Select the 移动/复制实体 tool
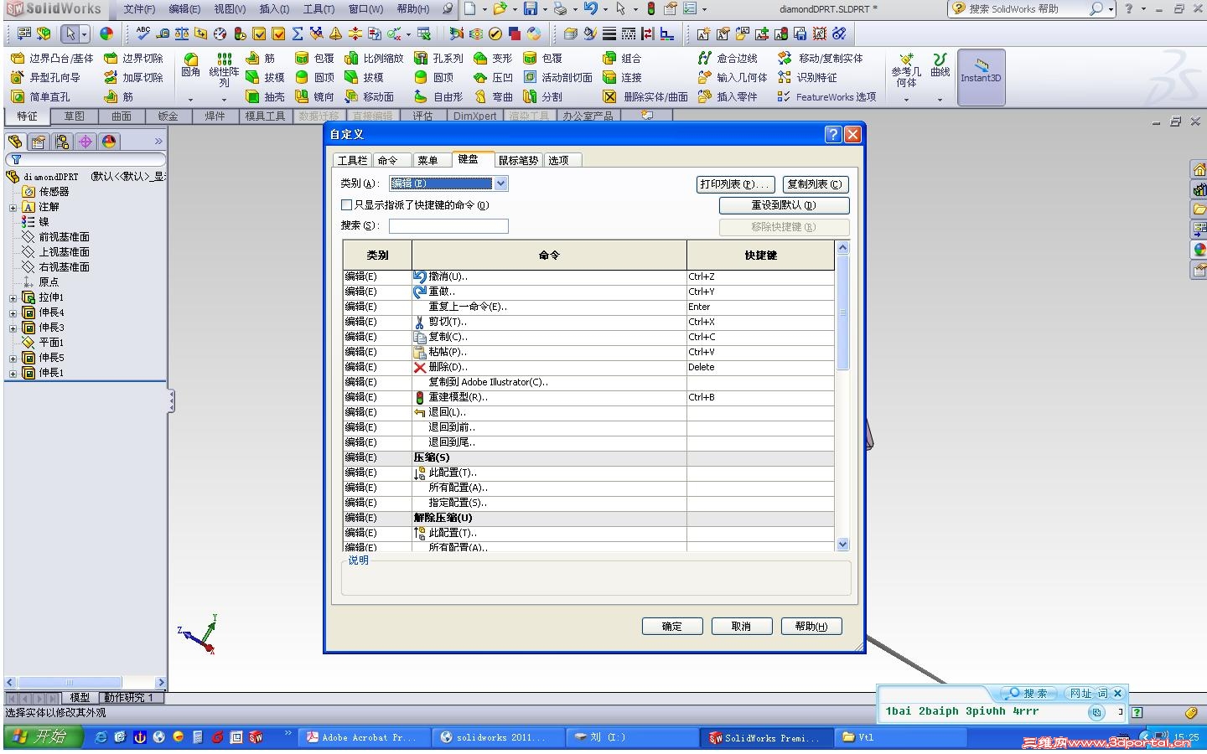The image size is (1207, 754). click(821, 59)
